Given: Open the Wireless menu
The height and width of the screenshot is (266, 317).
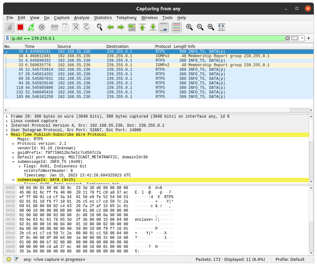Looking at the screenshot, I should point(149,18).
